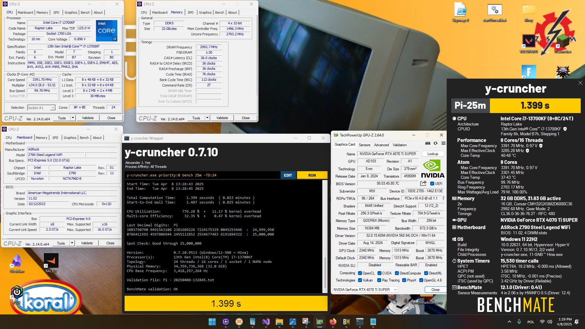Launch the TLauncher desktop shortcut
585x329 pixels.
click(563, 43)
